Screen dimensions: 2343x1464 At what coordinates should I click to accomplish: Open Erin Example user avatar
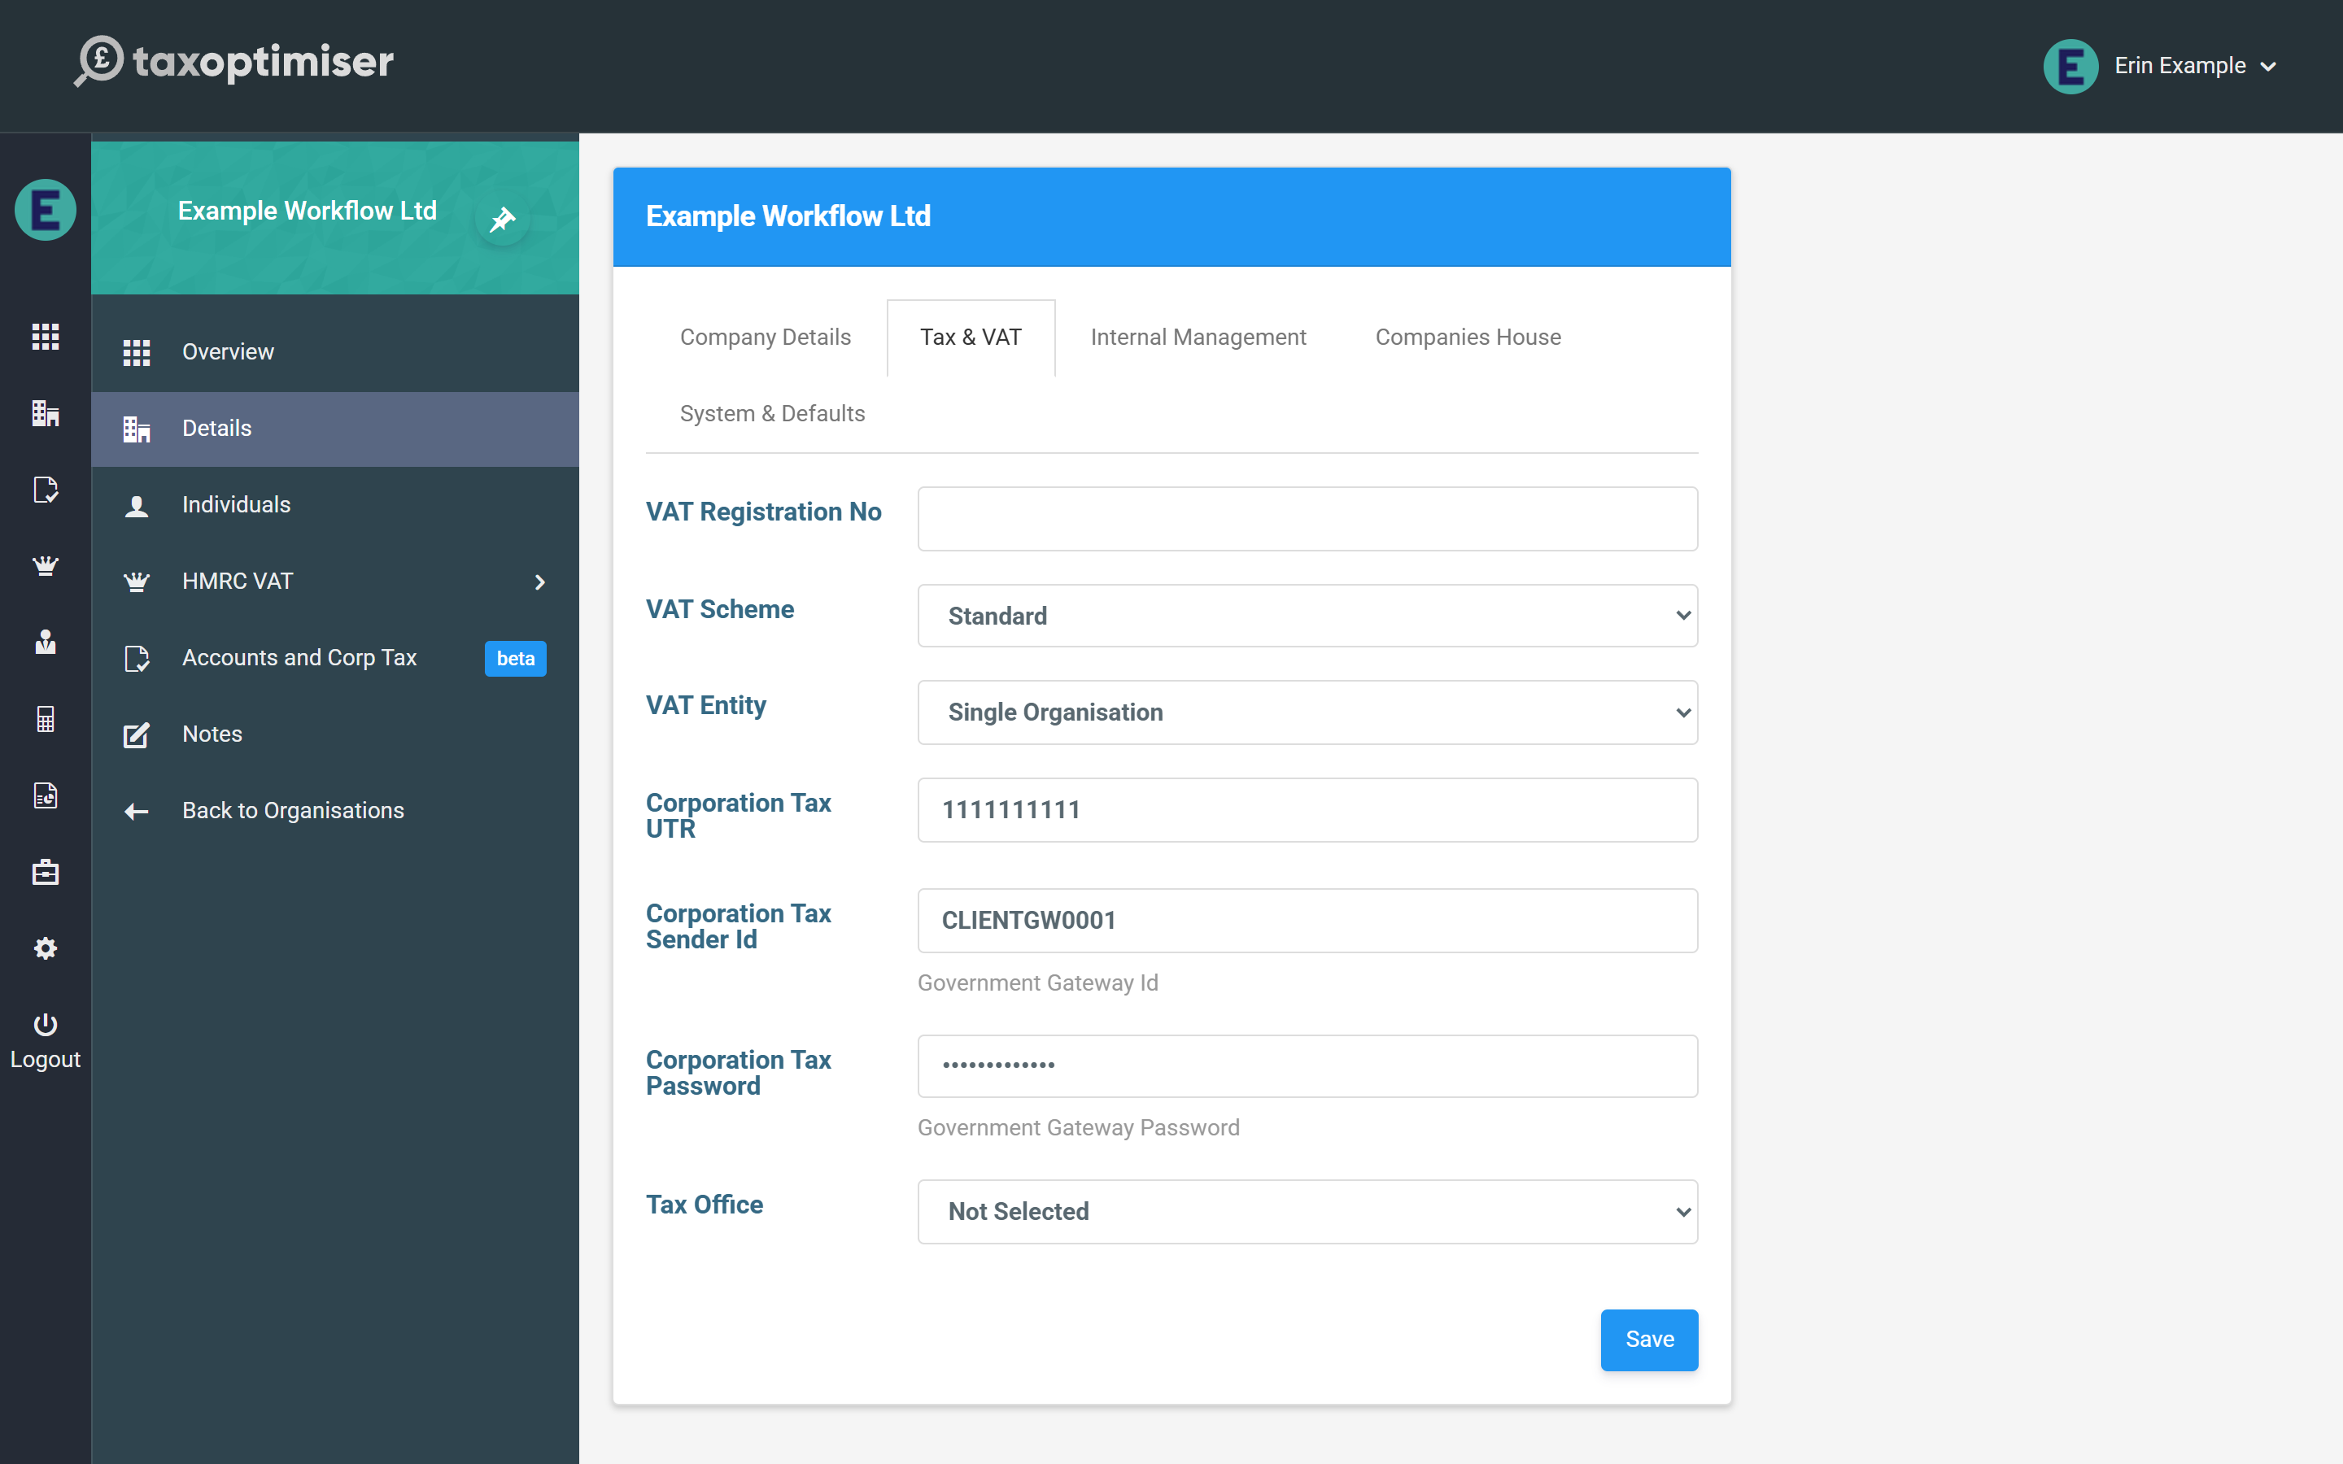pyautogui.click(x=2070, y=66)
